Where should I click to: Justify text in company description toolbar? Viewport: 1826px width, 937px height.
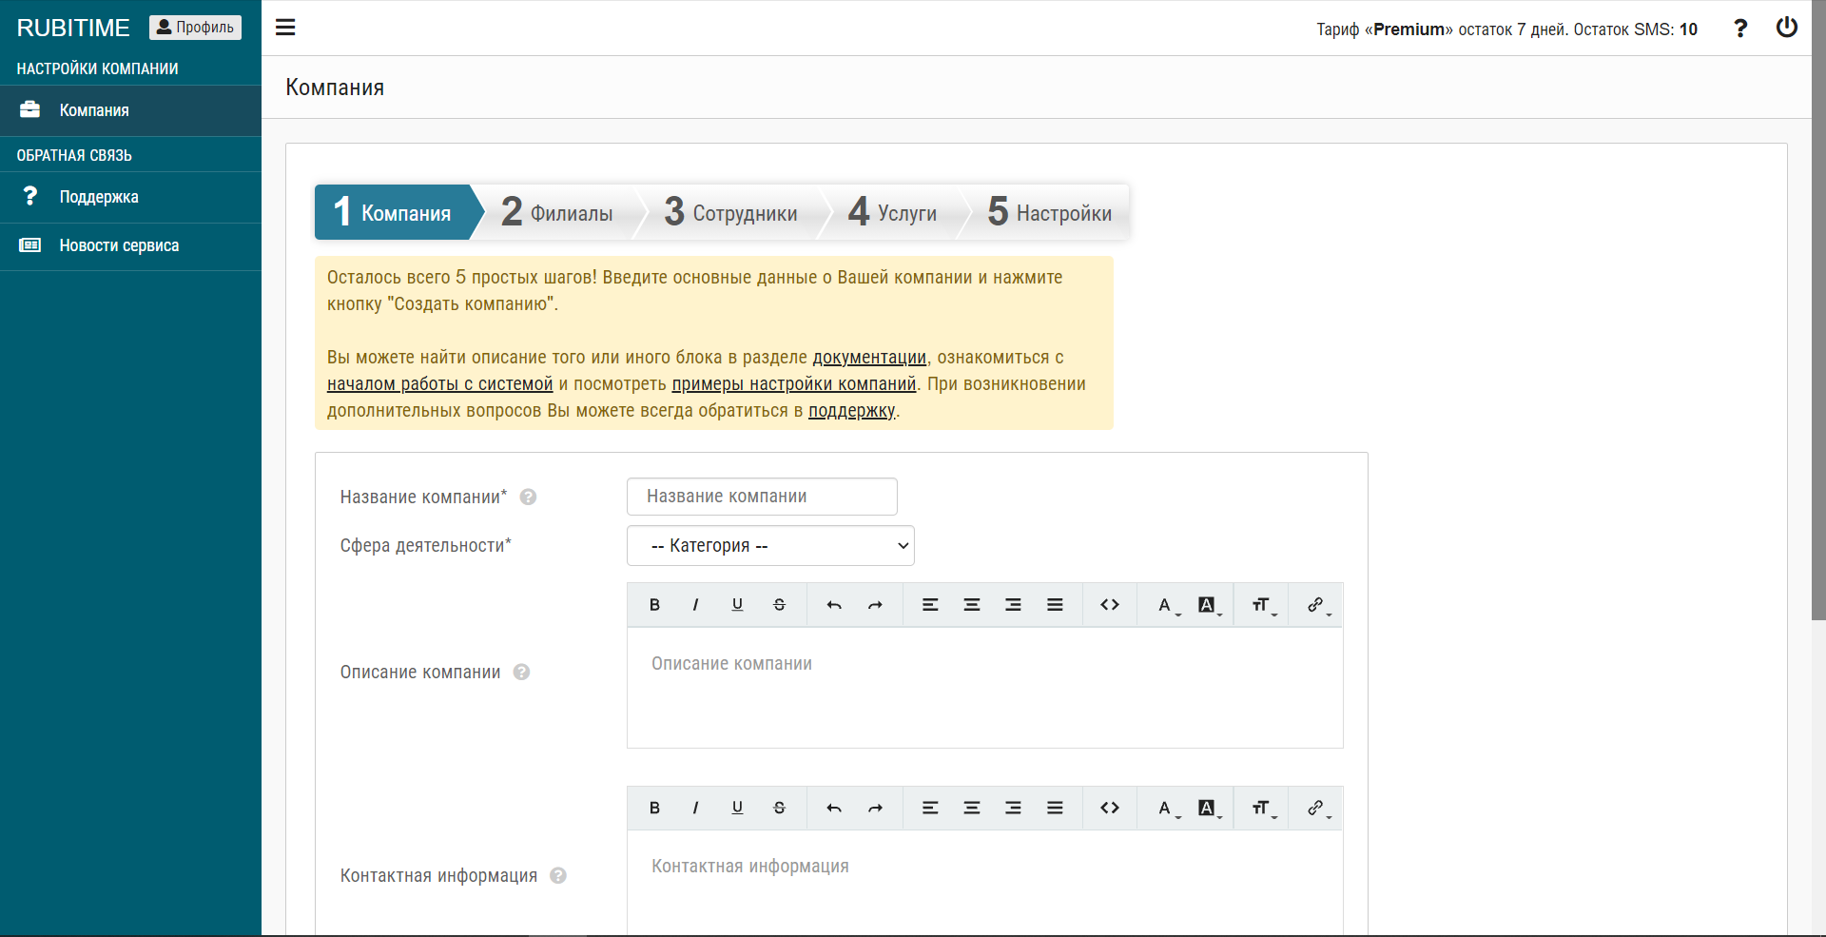pos(1055,605)
